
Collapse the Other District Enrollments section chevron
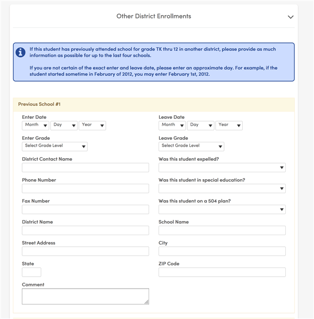(x=290, y=17)
